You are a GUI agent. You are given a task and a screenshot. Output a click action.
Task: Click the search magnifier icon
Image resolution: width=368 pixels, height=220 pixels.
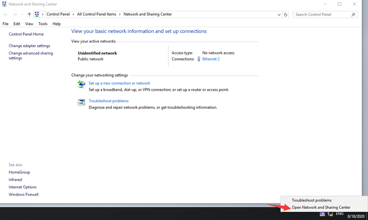coord(353,14)
